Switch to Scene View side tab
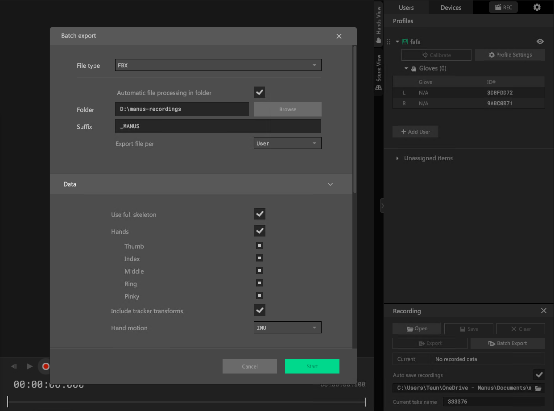This screenshot has height=411, width=554. [x=378, y=71]
